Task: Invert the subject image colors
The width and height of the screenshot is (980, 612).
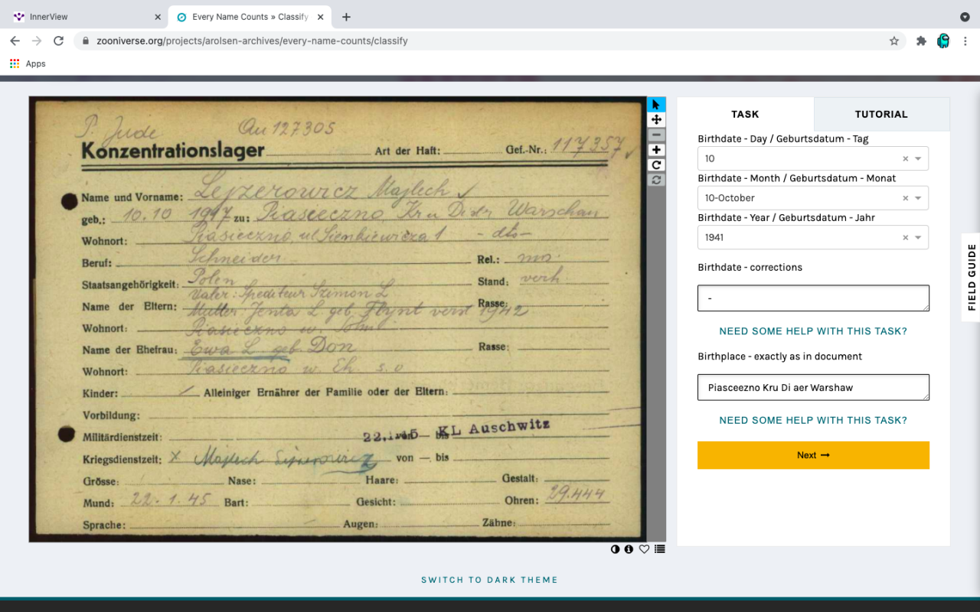Action: (x=615, y=549)
